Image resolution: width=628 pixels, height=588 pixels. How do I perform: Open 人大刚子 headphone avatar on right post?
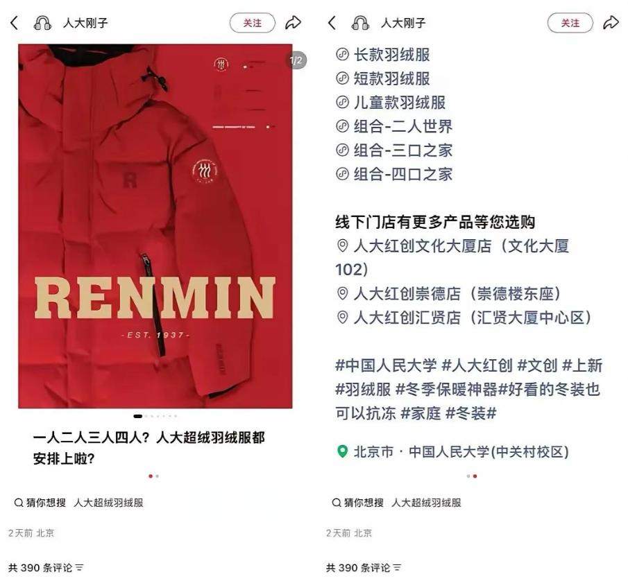360,23
